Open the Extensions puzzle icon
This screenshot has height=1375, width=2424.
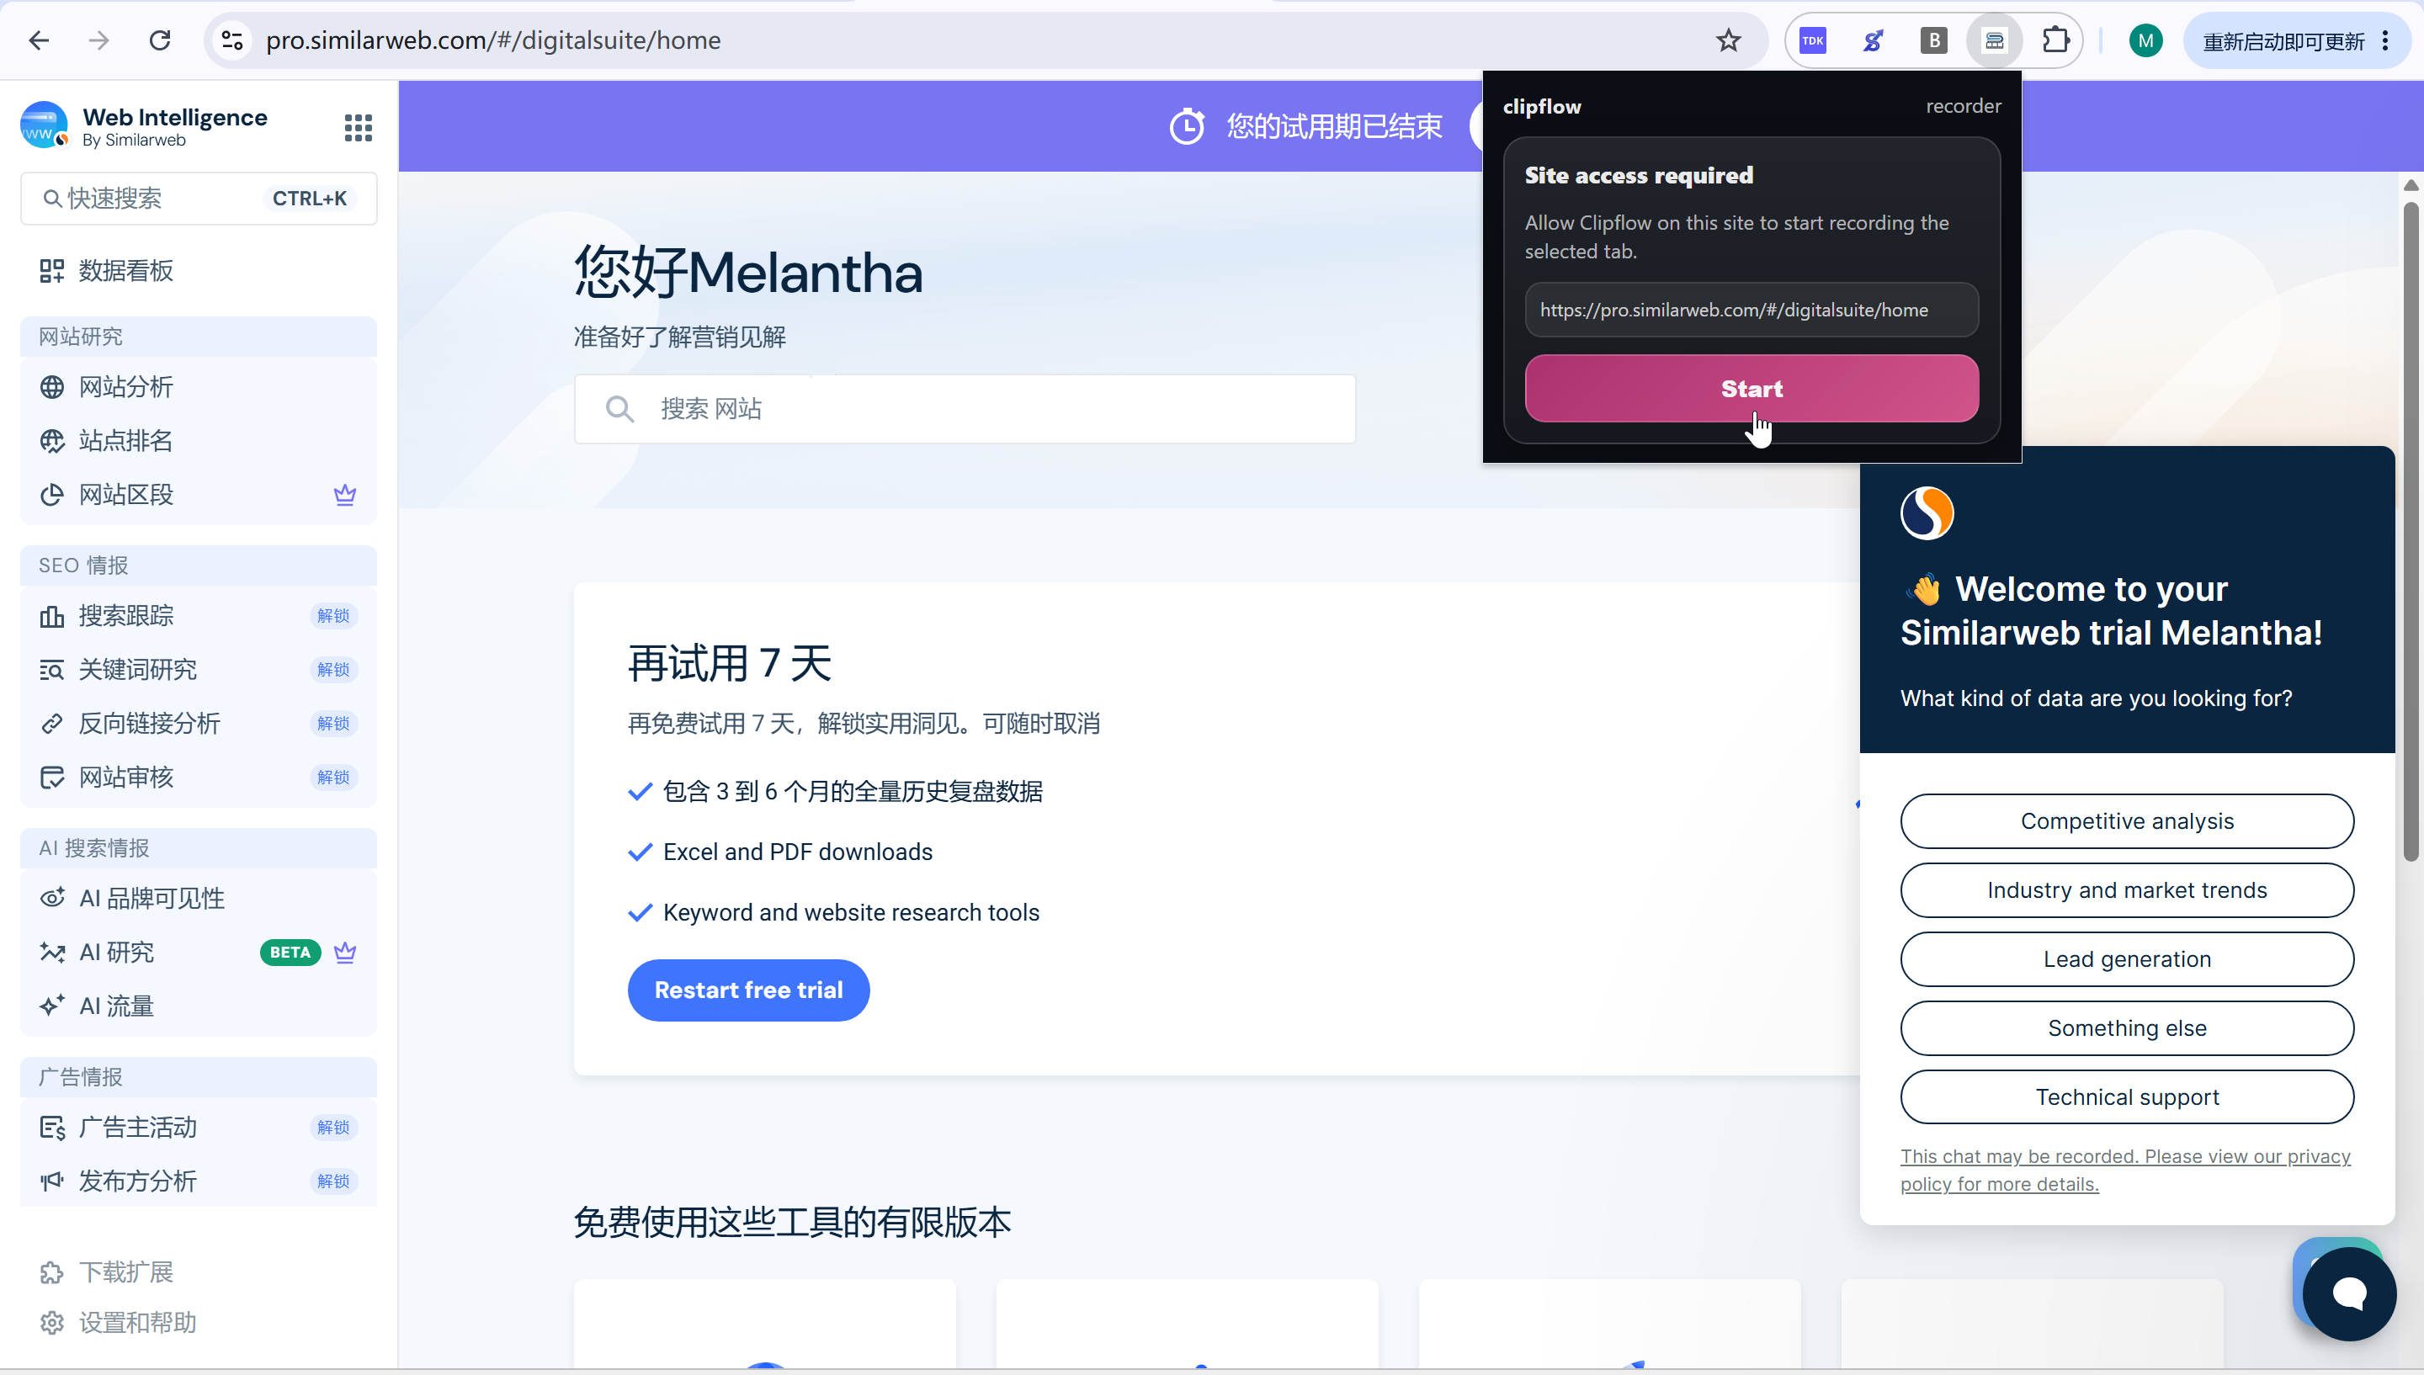2055,40
